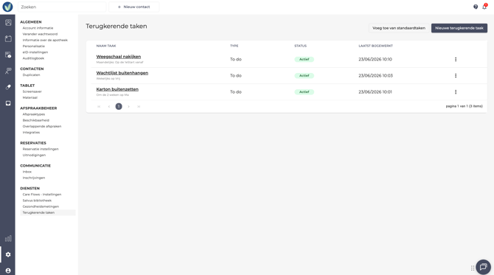494x275 pixels.
Task: Click the LAATST BIJGEWERKT column header
Action: pos(375,46)
